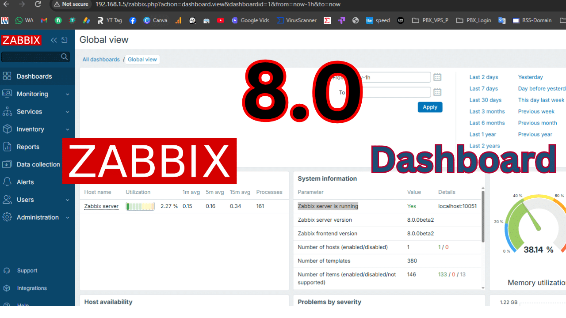The height and width of the screenshot is (318, 566).
Task: Click the Monitoring icon in the sidebar
Action: click(x=7, y=94)
